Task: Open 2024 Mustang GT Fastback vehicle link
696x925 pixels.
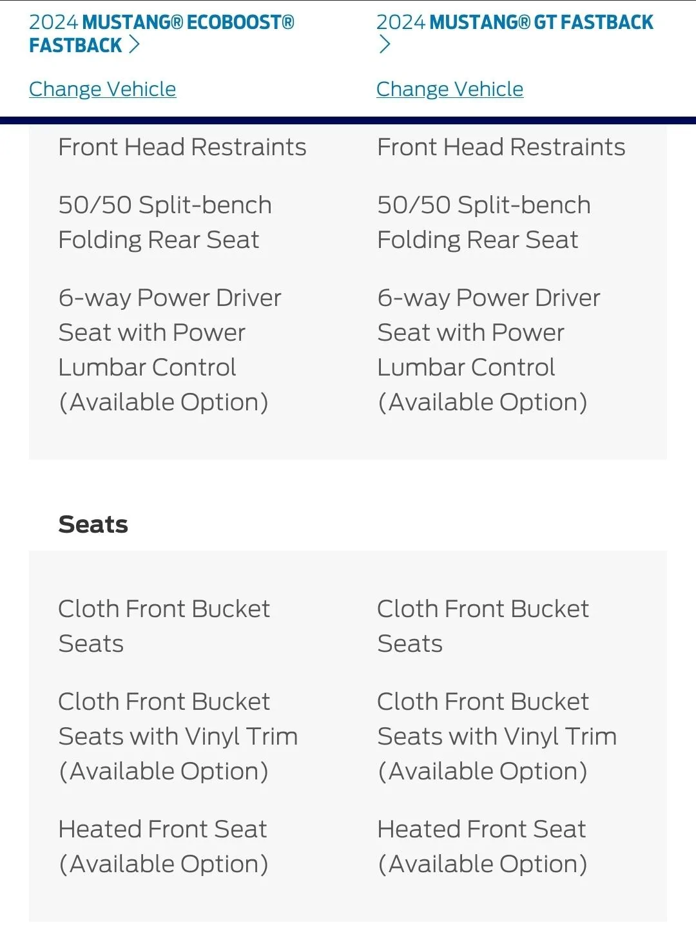Action: (514, 33)
